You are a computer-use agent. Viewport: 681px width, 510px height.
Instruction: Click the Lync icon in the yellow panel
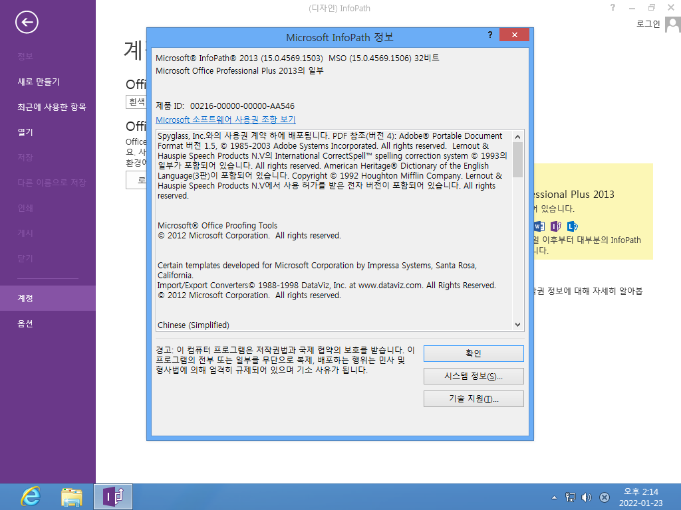point(573,226)
